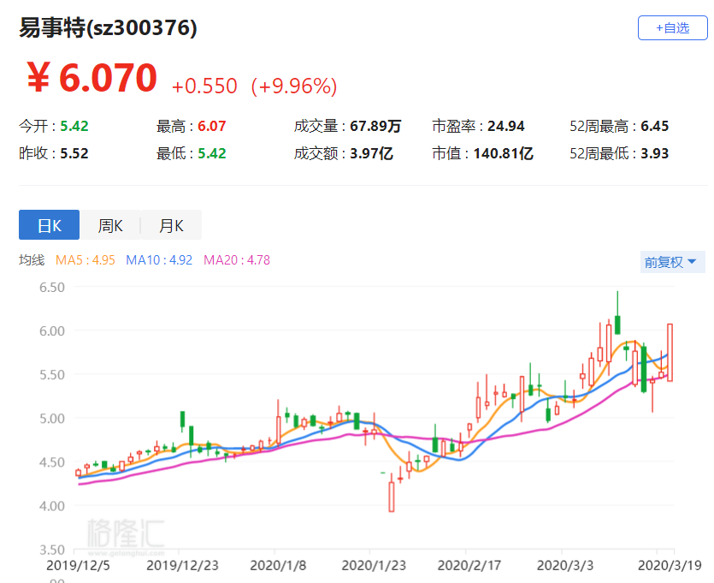Toggle the MA10 moving average legend
Viewport: 714px width, 583px height.
pos(159,259)
